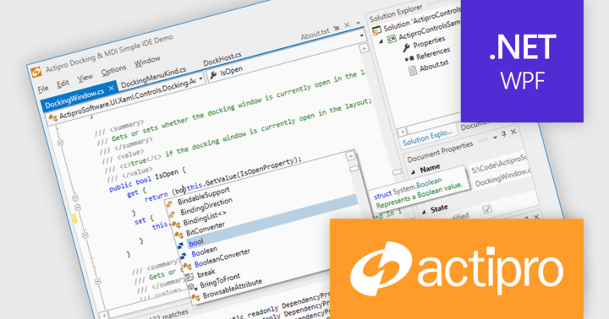Click the About.txt file icon in Solution Explorer
Image resolution: width=609 pixels, height=319 pixels.
pyautogui.click(x=413, y=71)
